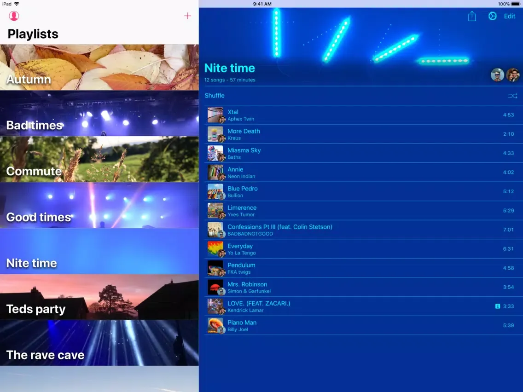
Task: Tap the shuffle arrows icon
Action: pyautogui.click(x=513, y=96)
